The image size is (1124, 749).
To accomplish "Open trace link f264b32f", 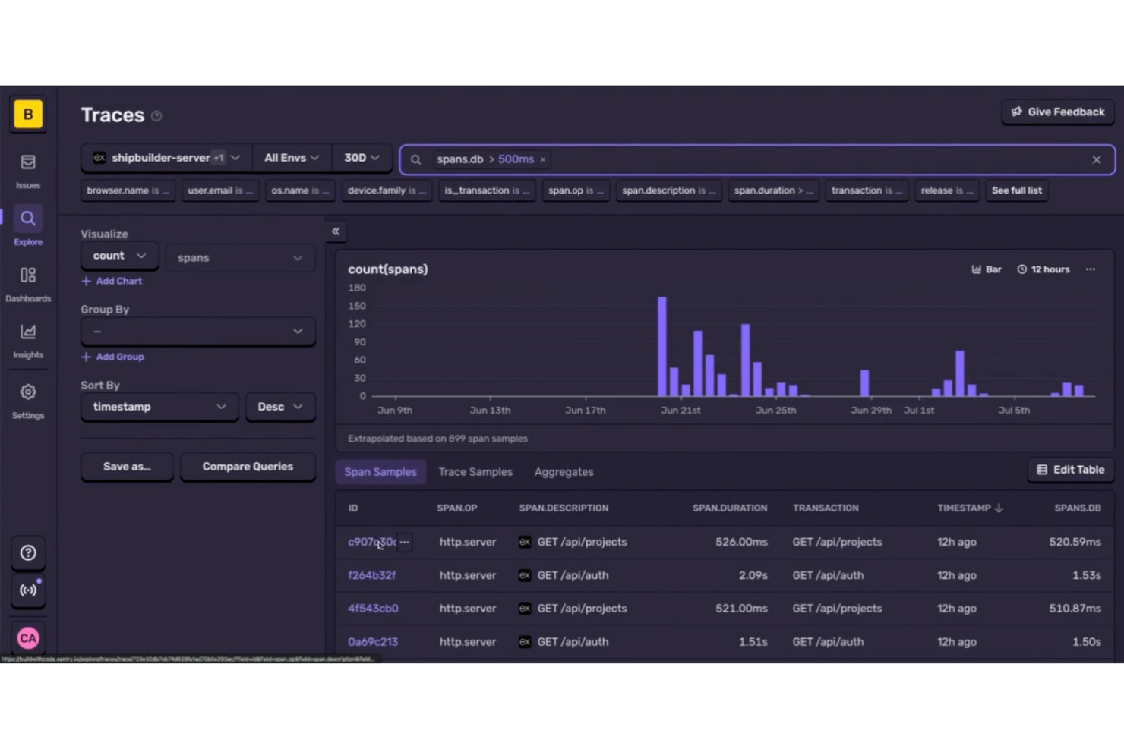I will click(x=372, y=575).
